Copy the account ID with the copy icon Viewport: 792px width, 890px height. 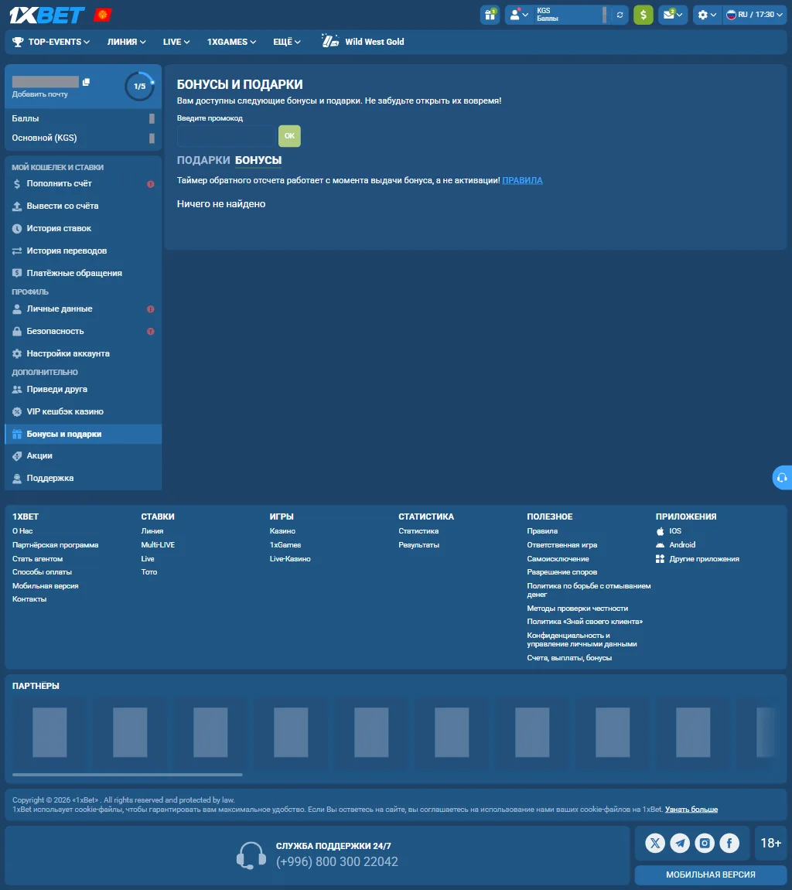(x=87, y=82)
